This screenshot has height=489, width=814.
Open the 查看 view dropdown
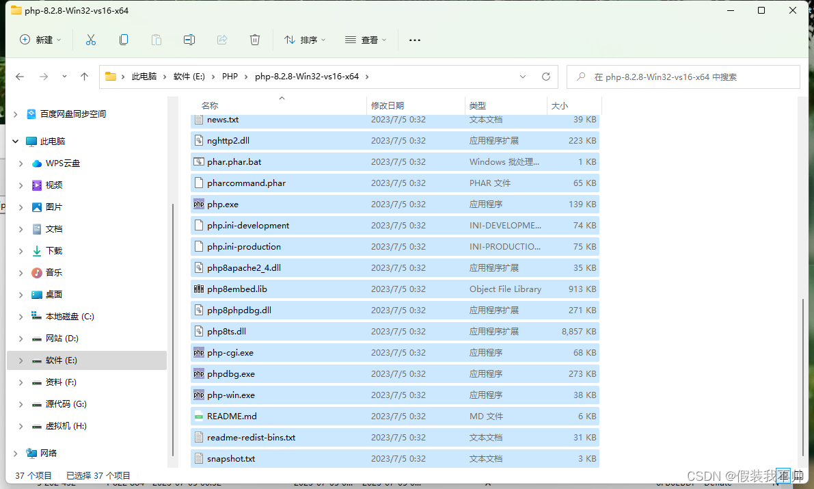coord(366,40)
